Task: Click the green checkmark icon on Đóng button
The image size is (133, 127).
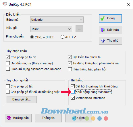Action: click(x=103, y=18)
